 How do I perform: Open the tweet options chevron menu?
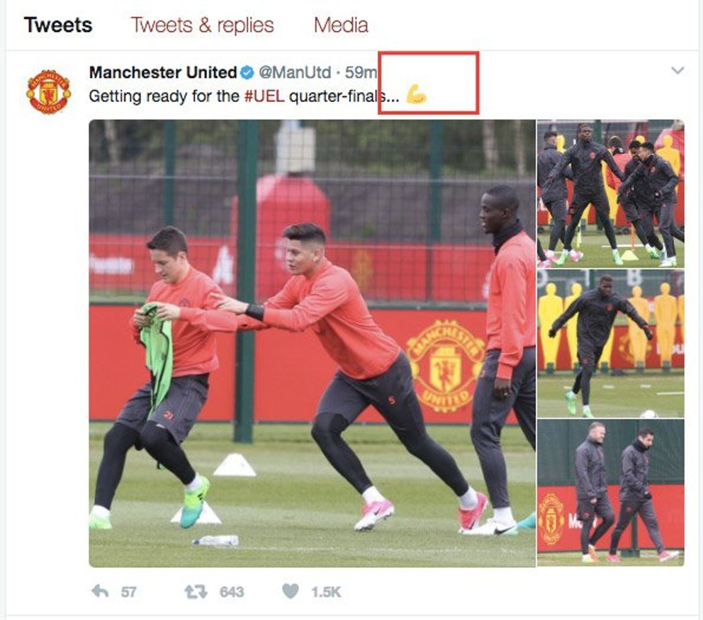[x=677, y=70]
